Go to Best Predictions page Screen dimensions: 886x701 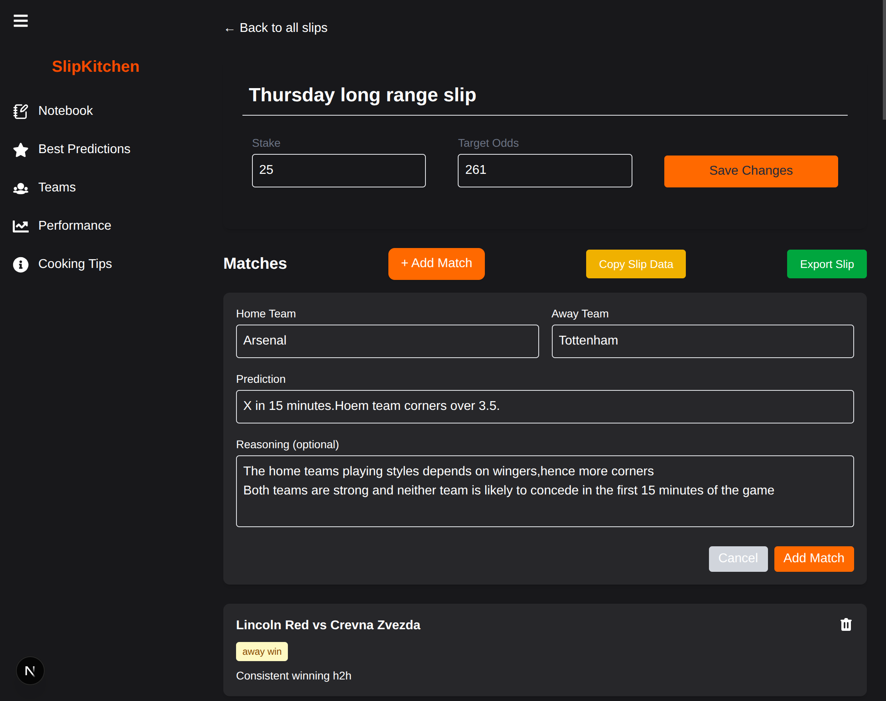click(x=84, y=149)
